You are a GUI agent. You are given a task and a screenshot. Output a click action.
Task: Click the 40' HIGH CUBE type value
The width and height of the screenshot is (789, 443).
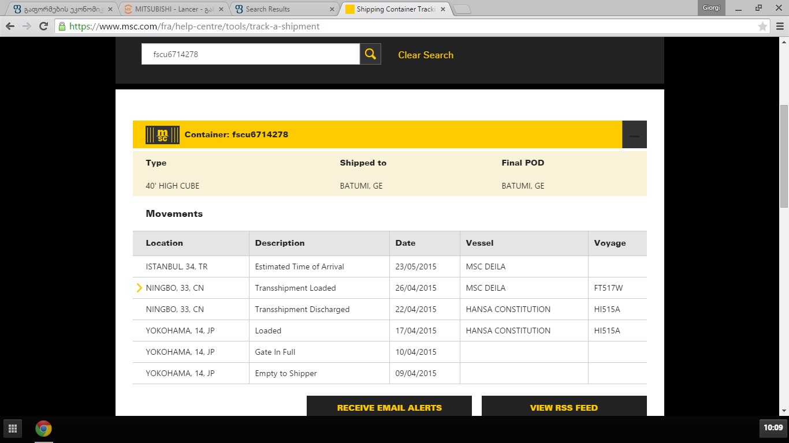click(173, 186)
